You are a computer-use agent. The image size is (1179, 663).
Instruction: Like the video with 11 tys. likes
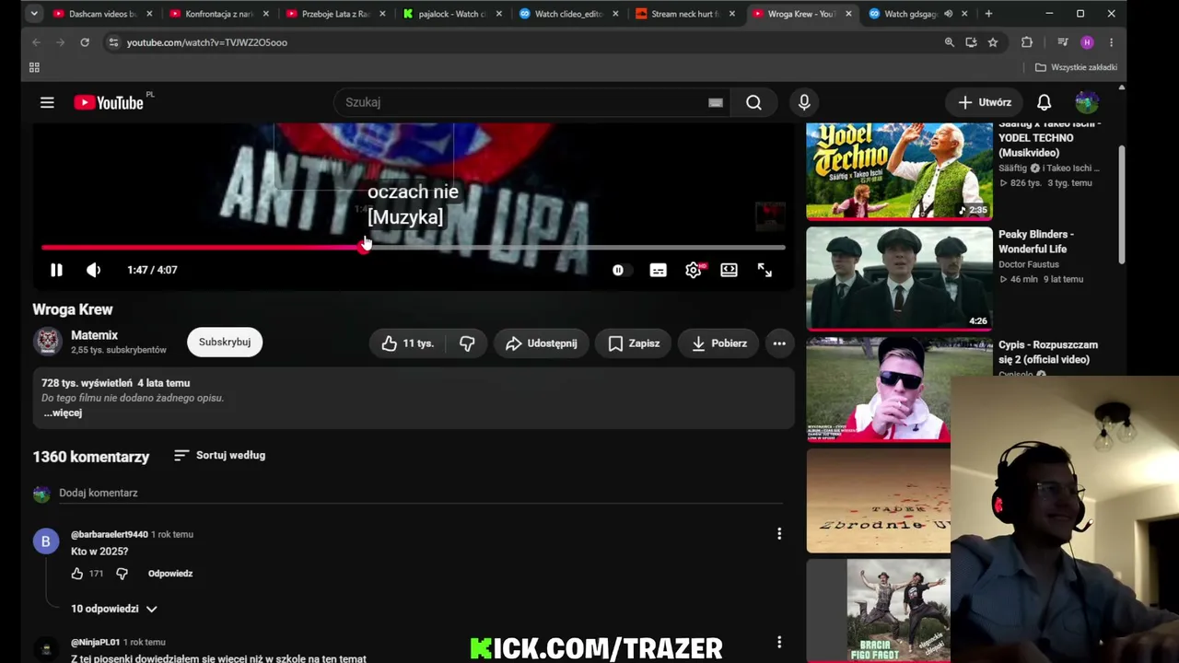[407, 343]
